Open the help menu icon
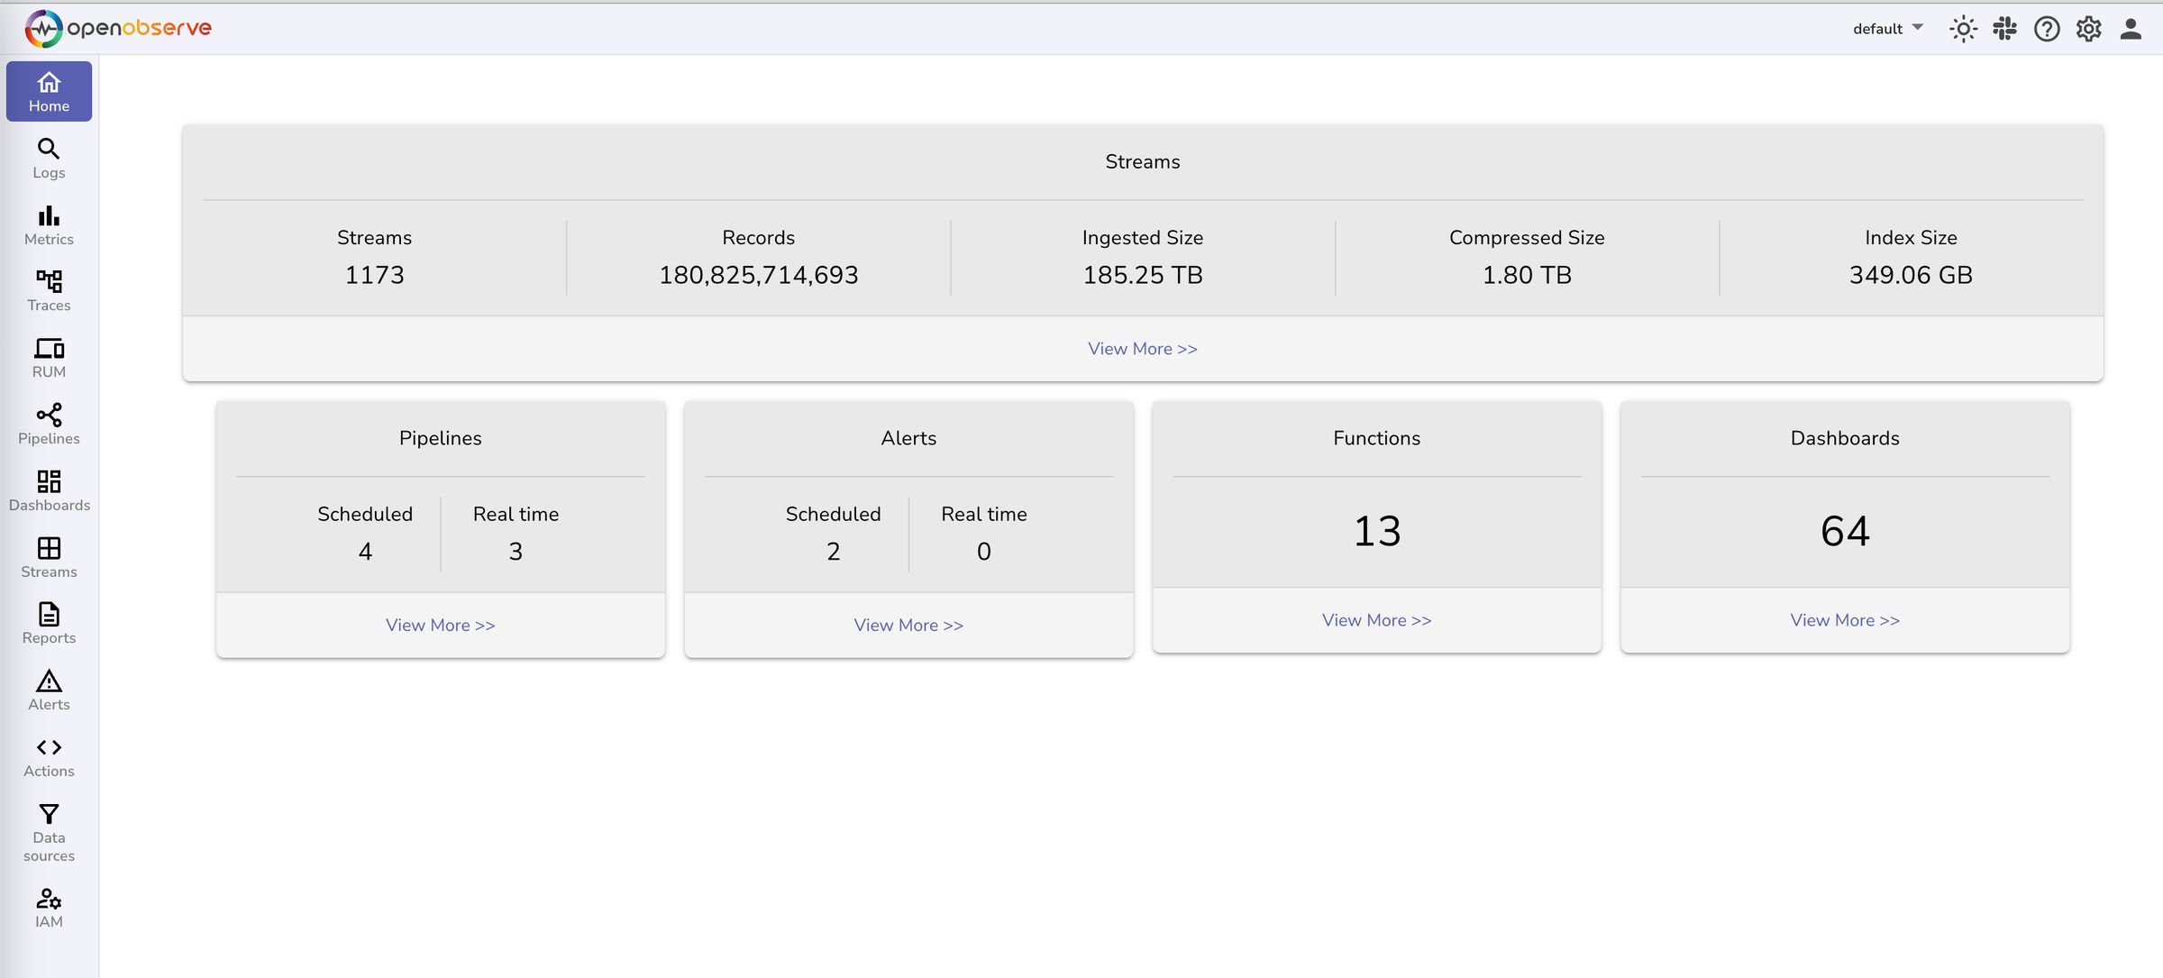 pyautogui.click(x=2047, y=28)
